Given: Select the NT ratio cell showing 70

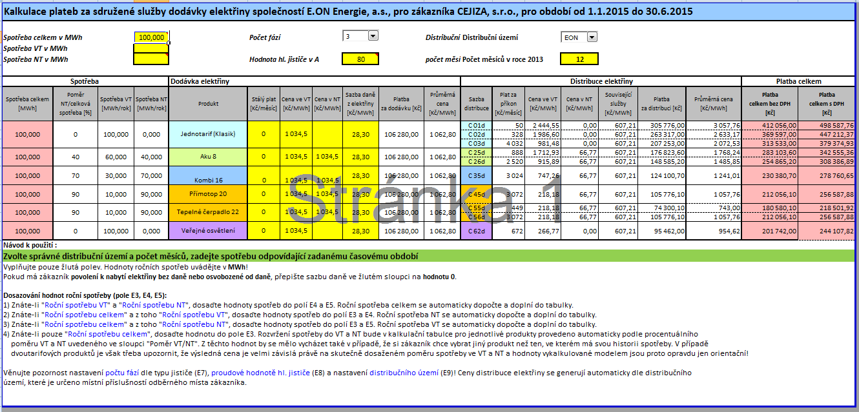Looking at the screenshot, I should [x=75, y=175].
